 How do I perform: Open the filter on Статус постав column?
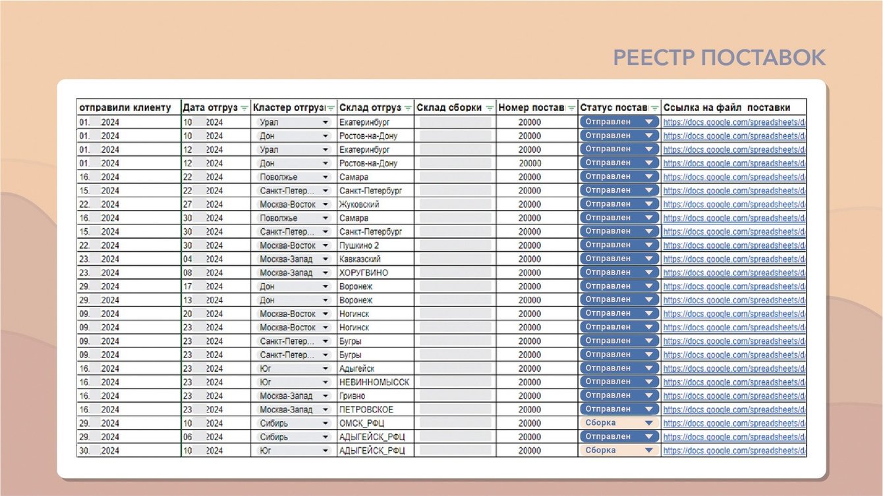point(654,108)
